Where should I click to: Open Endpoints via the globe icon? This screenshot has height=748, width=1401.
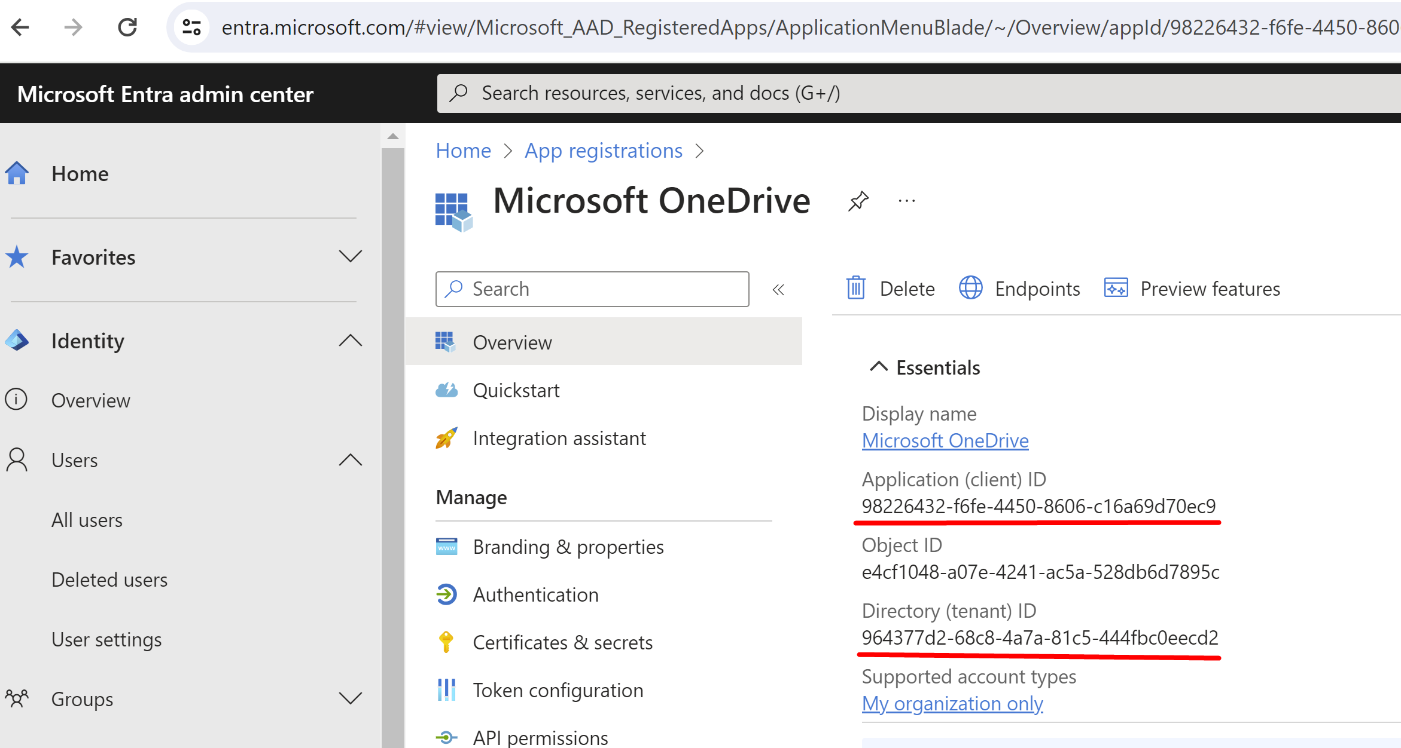[970, 289]
